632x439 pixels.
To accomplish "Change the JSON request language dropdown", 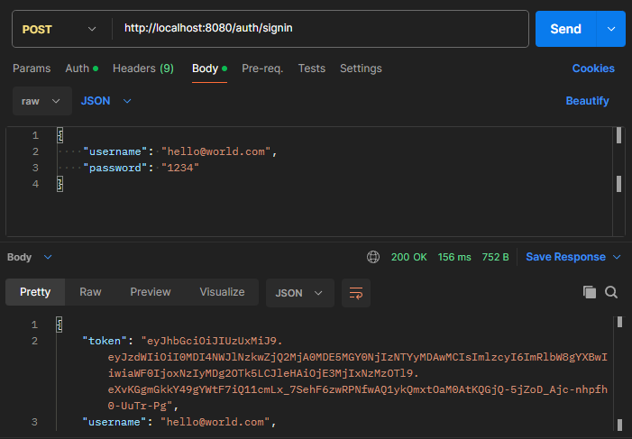I will tap(106, 101).
